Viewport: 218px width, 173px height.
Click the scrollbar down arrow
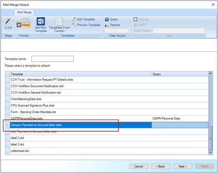[211, 153]
